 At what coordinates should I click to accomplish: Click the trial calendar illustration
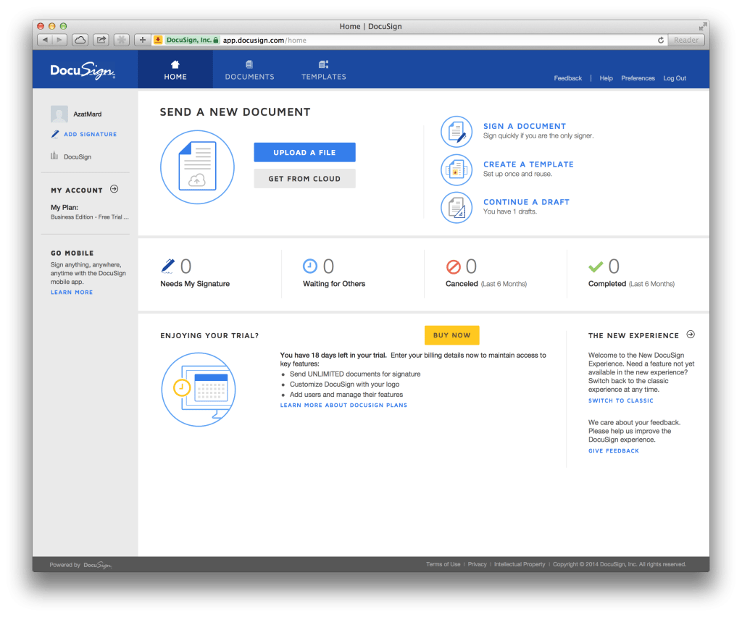click(199, 390)
